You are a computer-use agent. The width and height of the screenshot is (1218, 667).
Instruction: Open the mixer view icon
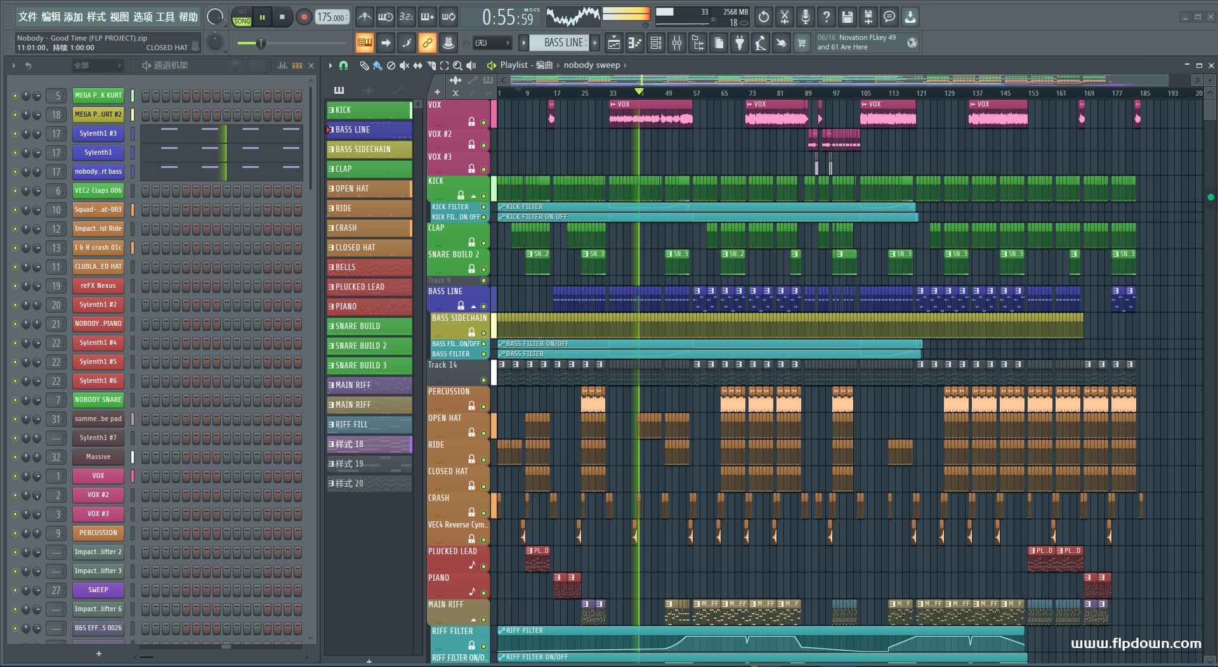click(677, 43)
